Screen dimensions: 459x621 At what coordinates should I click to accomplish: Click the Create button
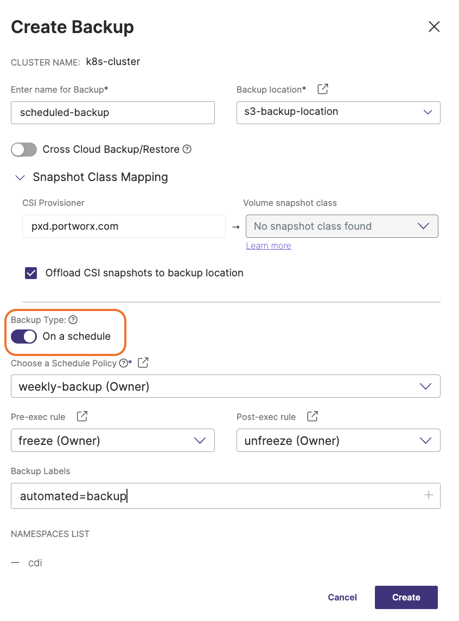coord(406,597)
